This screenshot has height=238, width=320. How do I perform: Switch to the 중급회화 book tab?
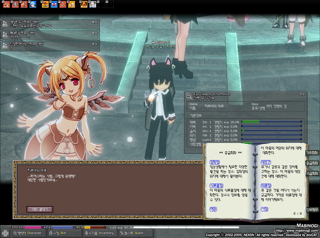[312, 163]
